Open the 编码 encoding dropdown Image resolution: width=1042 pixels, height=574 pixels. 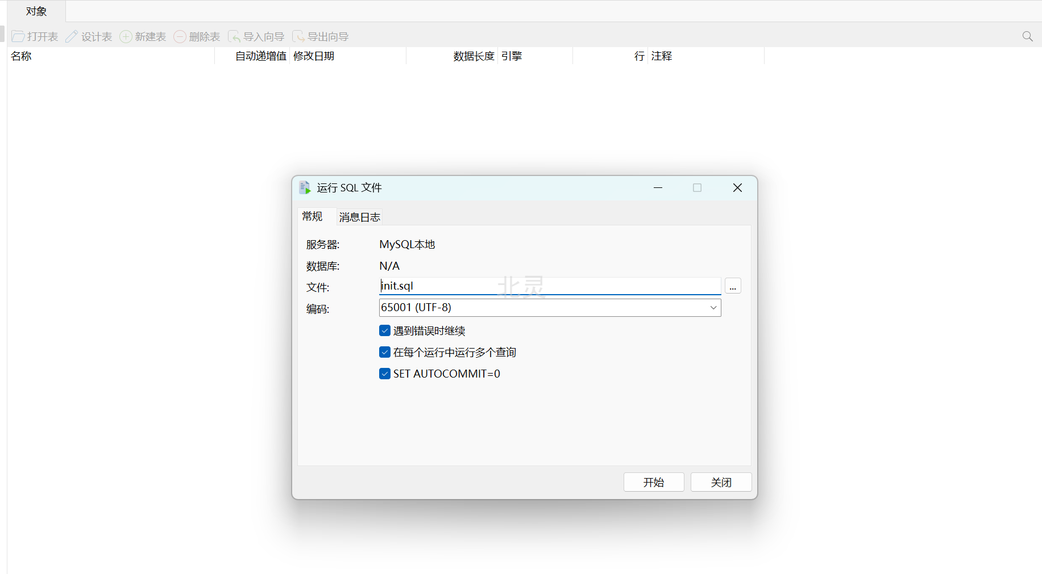pos(550,308)
